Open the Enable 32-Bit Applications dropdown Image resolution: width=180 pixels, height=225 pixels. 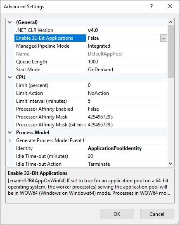pyautogui.click(x=163, y=38)
